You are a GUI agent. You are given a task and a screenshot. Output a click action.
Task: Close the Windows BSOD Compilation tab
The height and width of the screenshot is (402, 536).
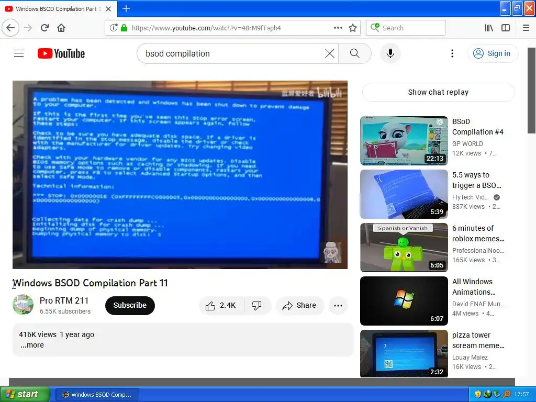point(108,9)
